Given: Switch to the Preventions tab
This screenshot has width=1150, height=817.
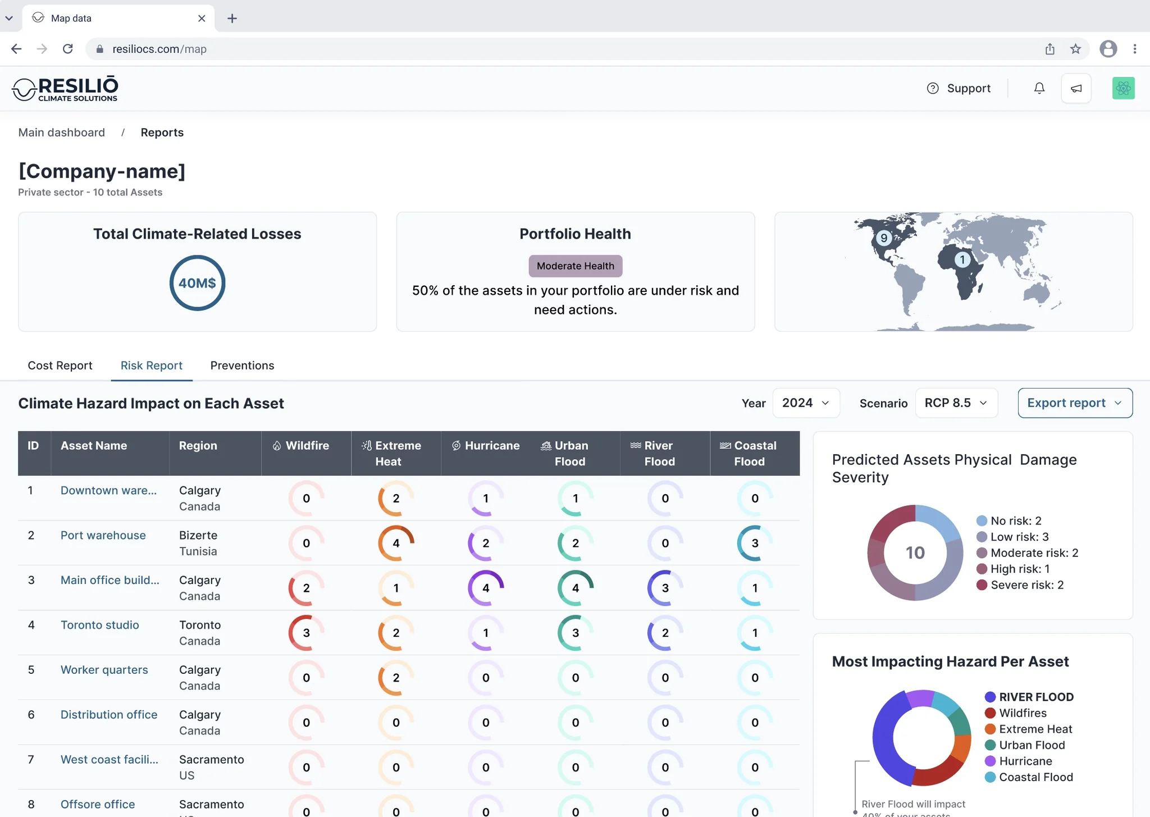Looking at the screenshot, I should pos(242,366).
